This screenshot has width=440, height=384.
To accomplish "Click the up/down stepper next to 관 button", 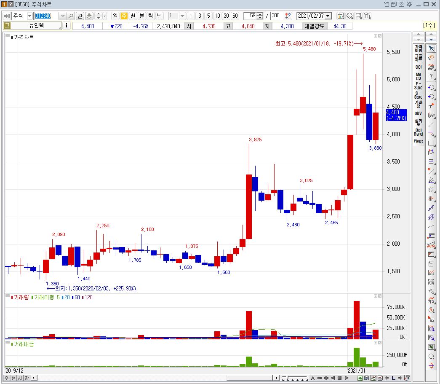I will click(98, 16).
